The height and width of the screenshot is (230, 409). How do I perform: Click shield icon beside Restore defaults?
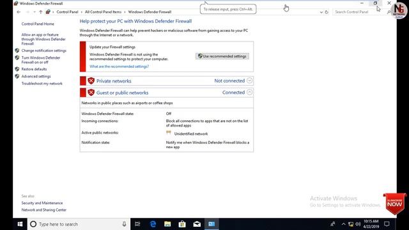[17, 69]
